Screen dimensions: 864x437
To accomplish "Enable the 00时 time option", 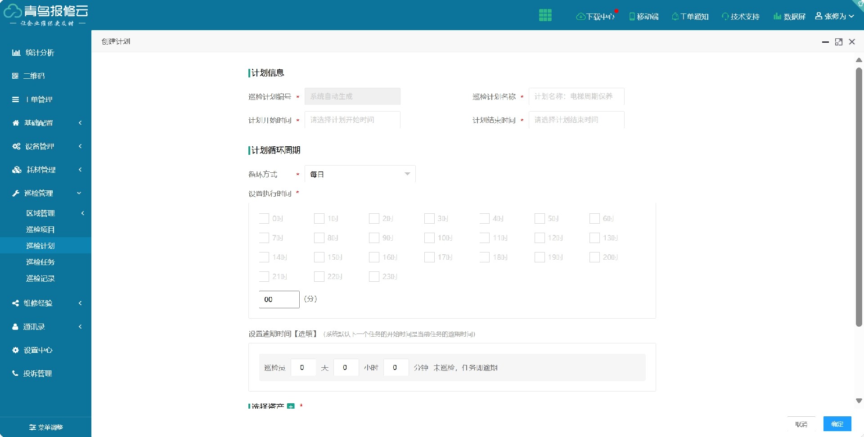I will [264, 218].
